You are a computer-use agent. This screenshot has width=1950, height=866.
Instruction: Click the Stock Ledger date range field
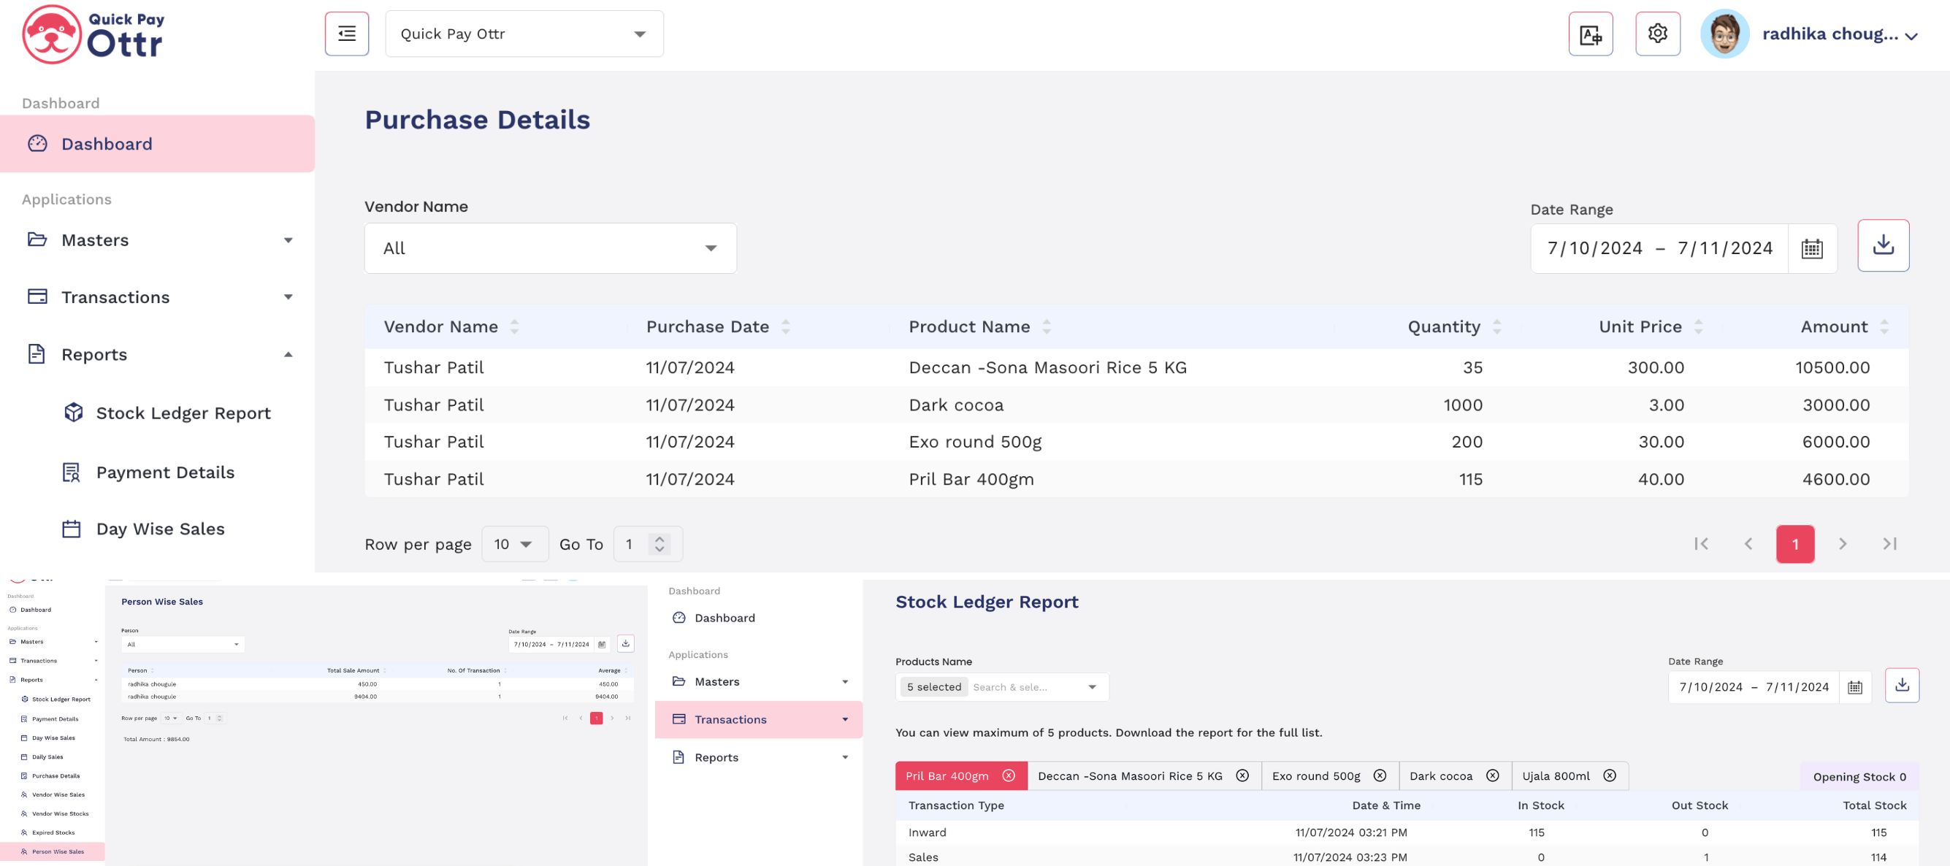point(1754,686)
